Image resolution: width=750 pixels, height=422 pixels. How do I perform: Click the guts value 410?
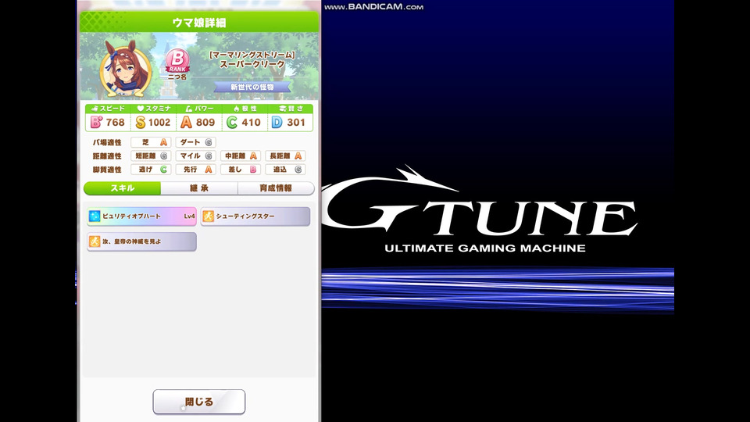click(x=251, y=123)
